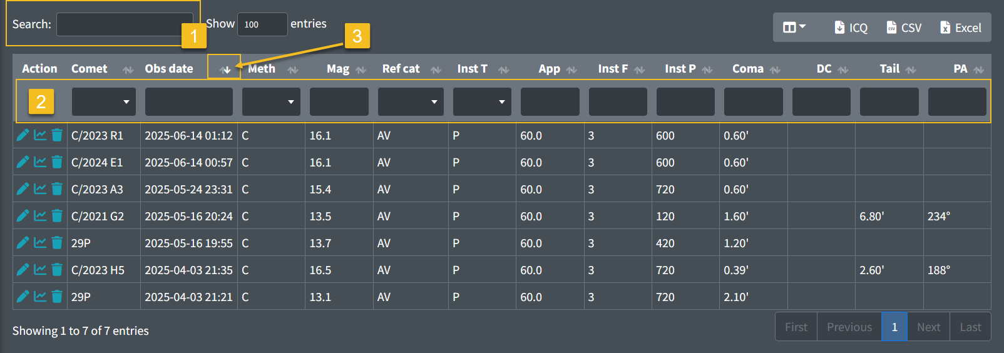Open chart icon for C/2024 E1 row

coord(40,162)
